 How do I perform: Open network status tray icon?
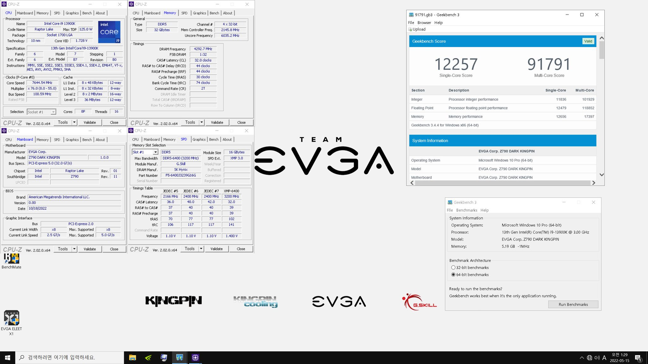pos(589,358)
